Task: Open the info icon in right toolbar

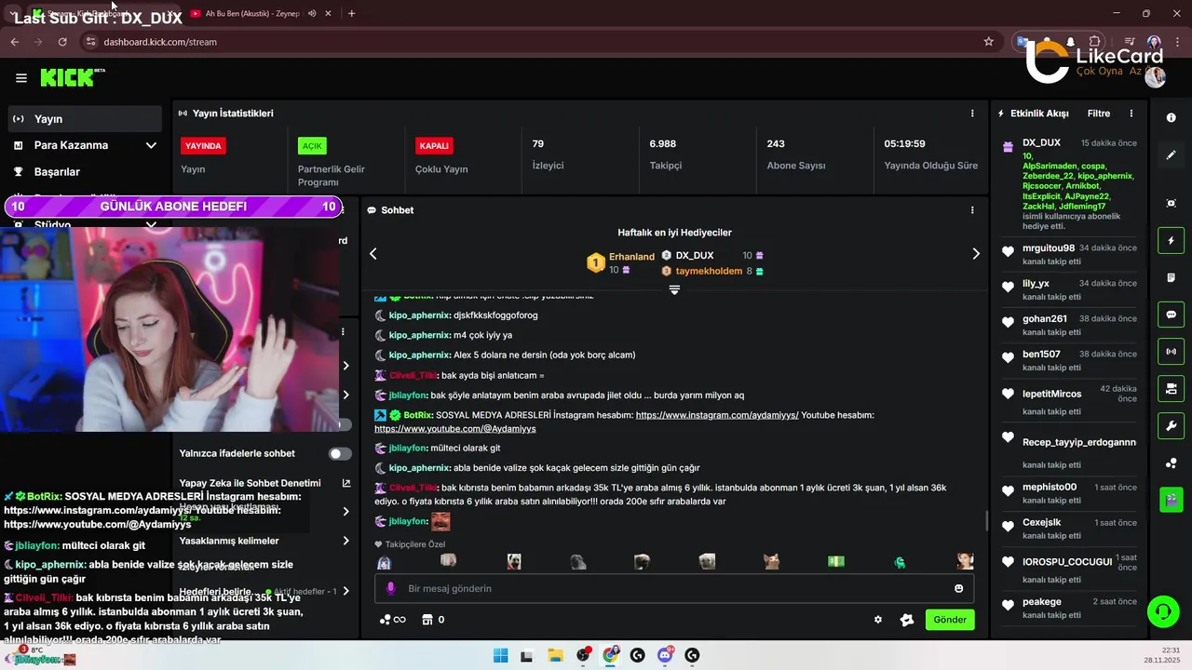Action: point(1172,118)
